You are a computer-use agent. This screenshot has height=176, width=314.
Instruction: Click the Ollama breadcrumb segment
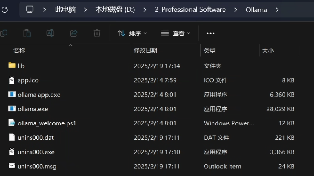256,10
